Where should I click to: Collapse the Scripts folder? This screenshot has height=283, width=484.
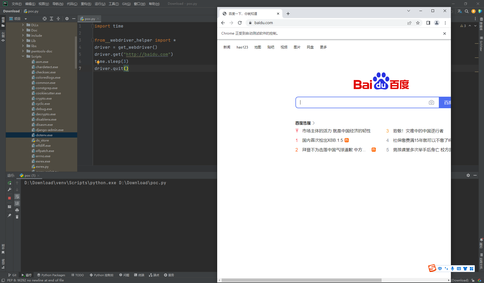23,56
